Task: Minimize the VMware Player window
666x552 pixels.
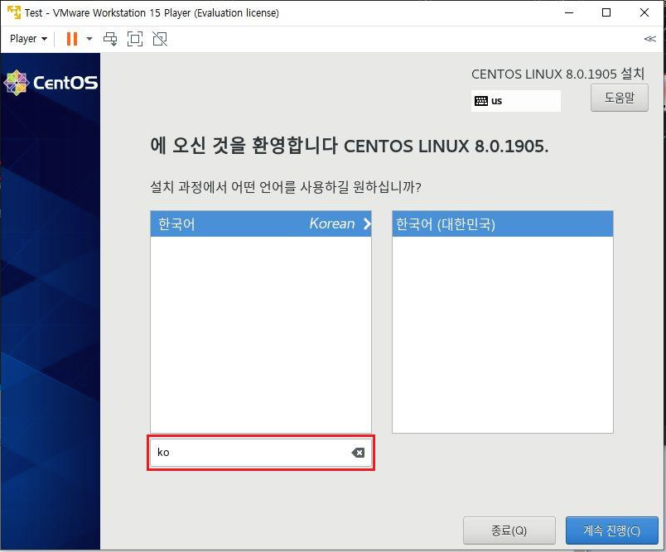Action: 569,12
